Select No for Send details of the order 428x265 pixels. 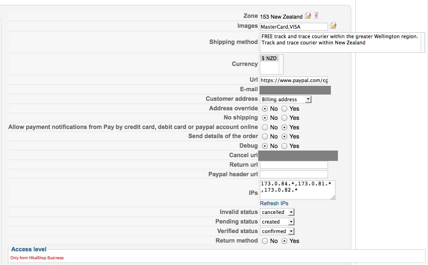coord(265,136)
